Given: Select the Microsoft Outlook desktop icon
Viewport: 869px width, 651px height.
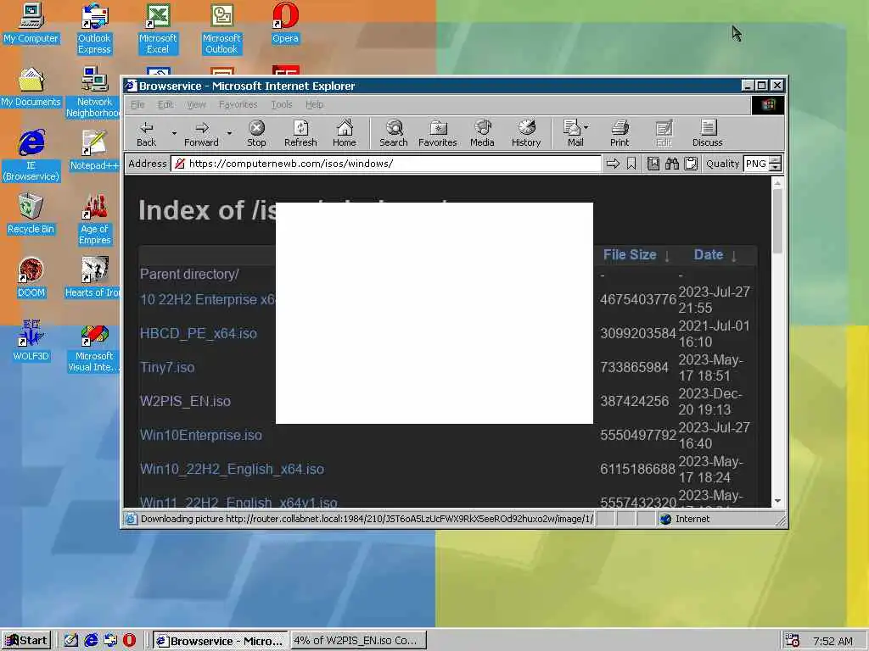Looking at the screenshot, I should 221,29.
